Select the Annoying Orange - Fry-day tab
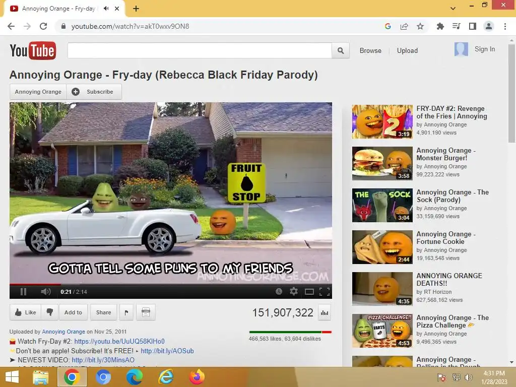The height and width of the screenshot is (387, 516). coord(58,9)
